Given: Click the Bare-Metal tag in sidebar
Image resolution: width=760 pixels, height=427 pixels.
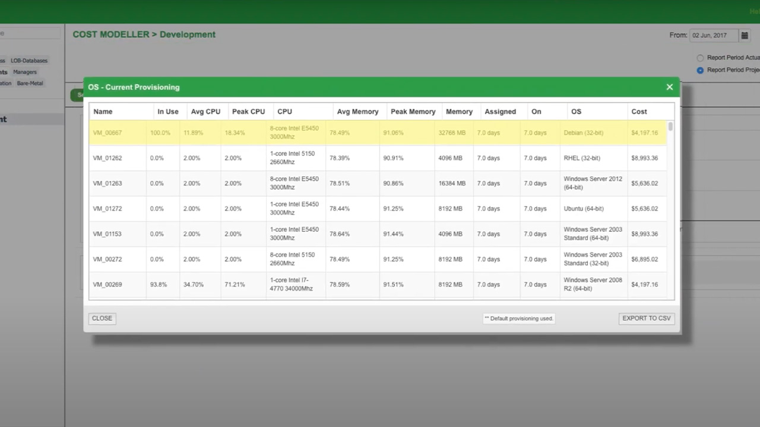Looking at the screenshot, I should click(x=30, y=84).
